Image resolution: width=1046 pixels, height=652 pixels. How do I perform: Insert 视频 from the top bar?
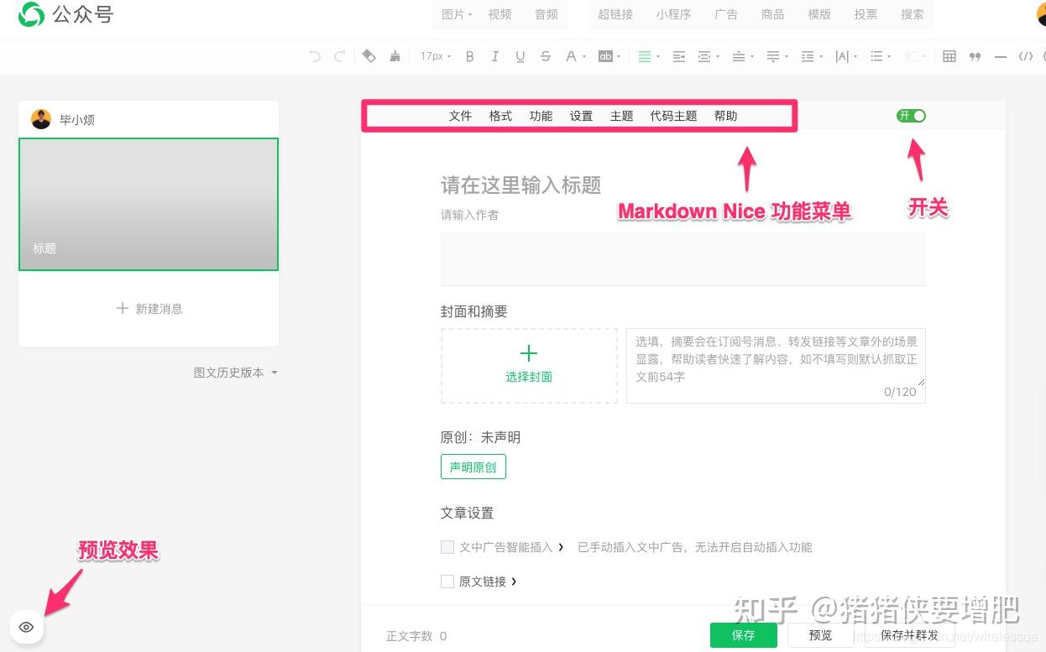point(499,14)
